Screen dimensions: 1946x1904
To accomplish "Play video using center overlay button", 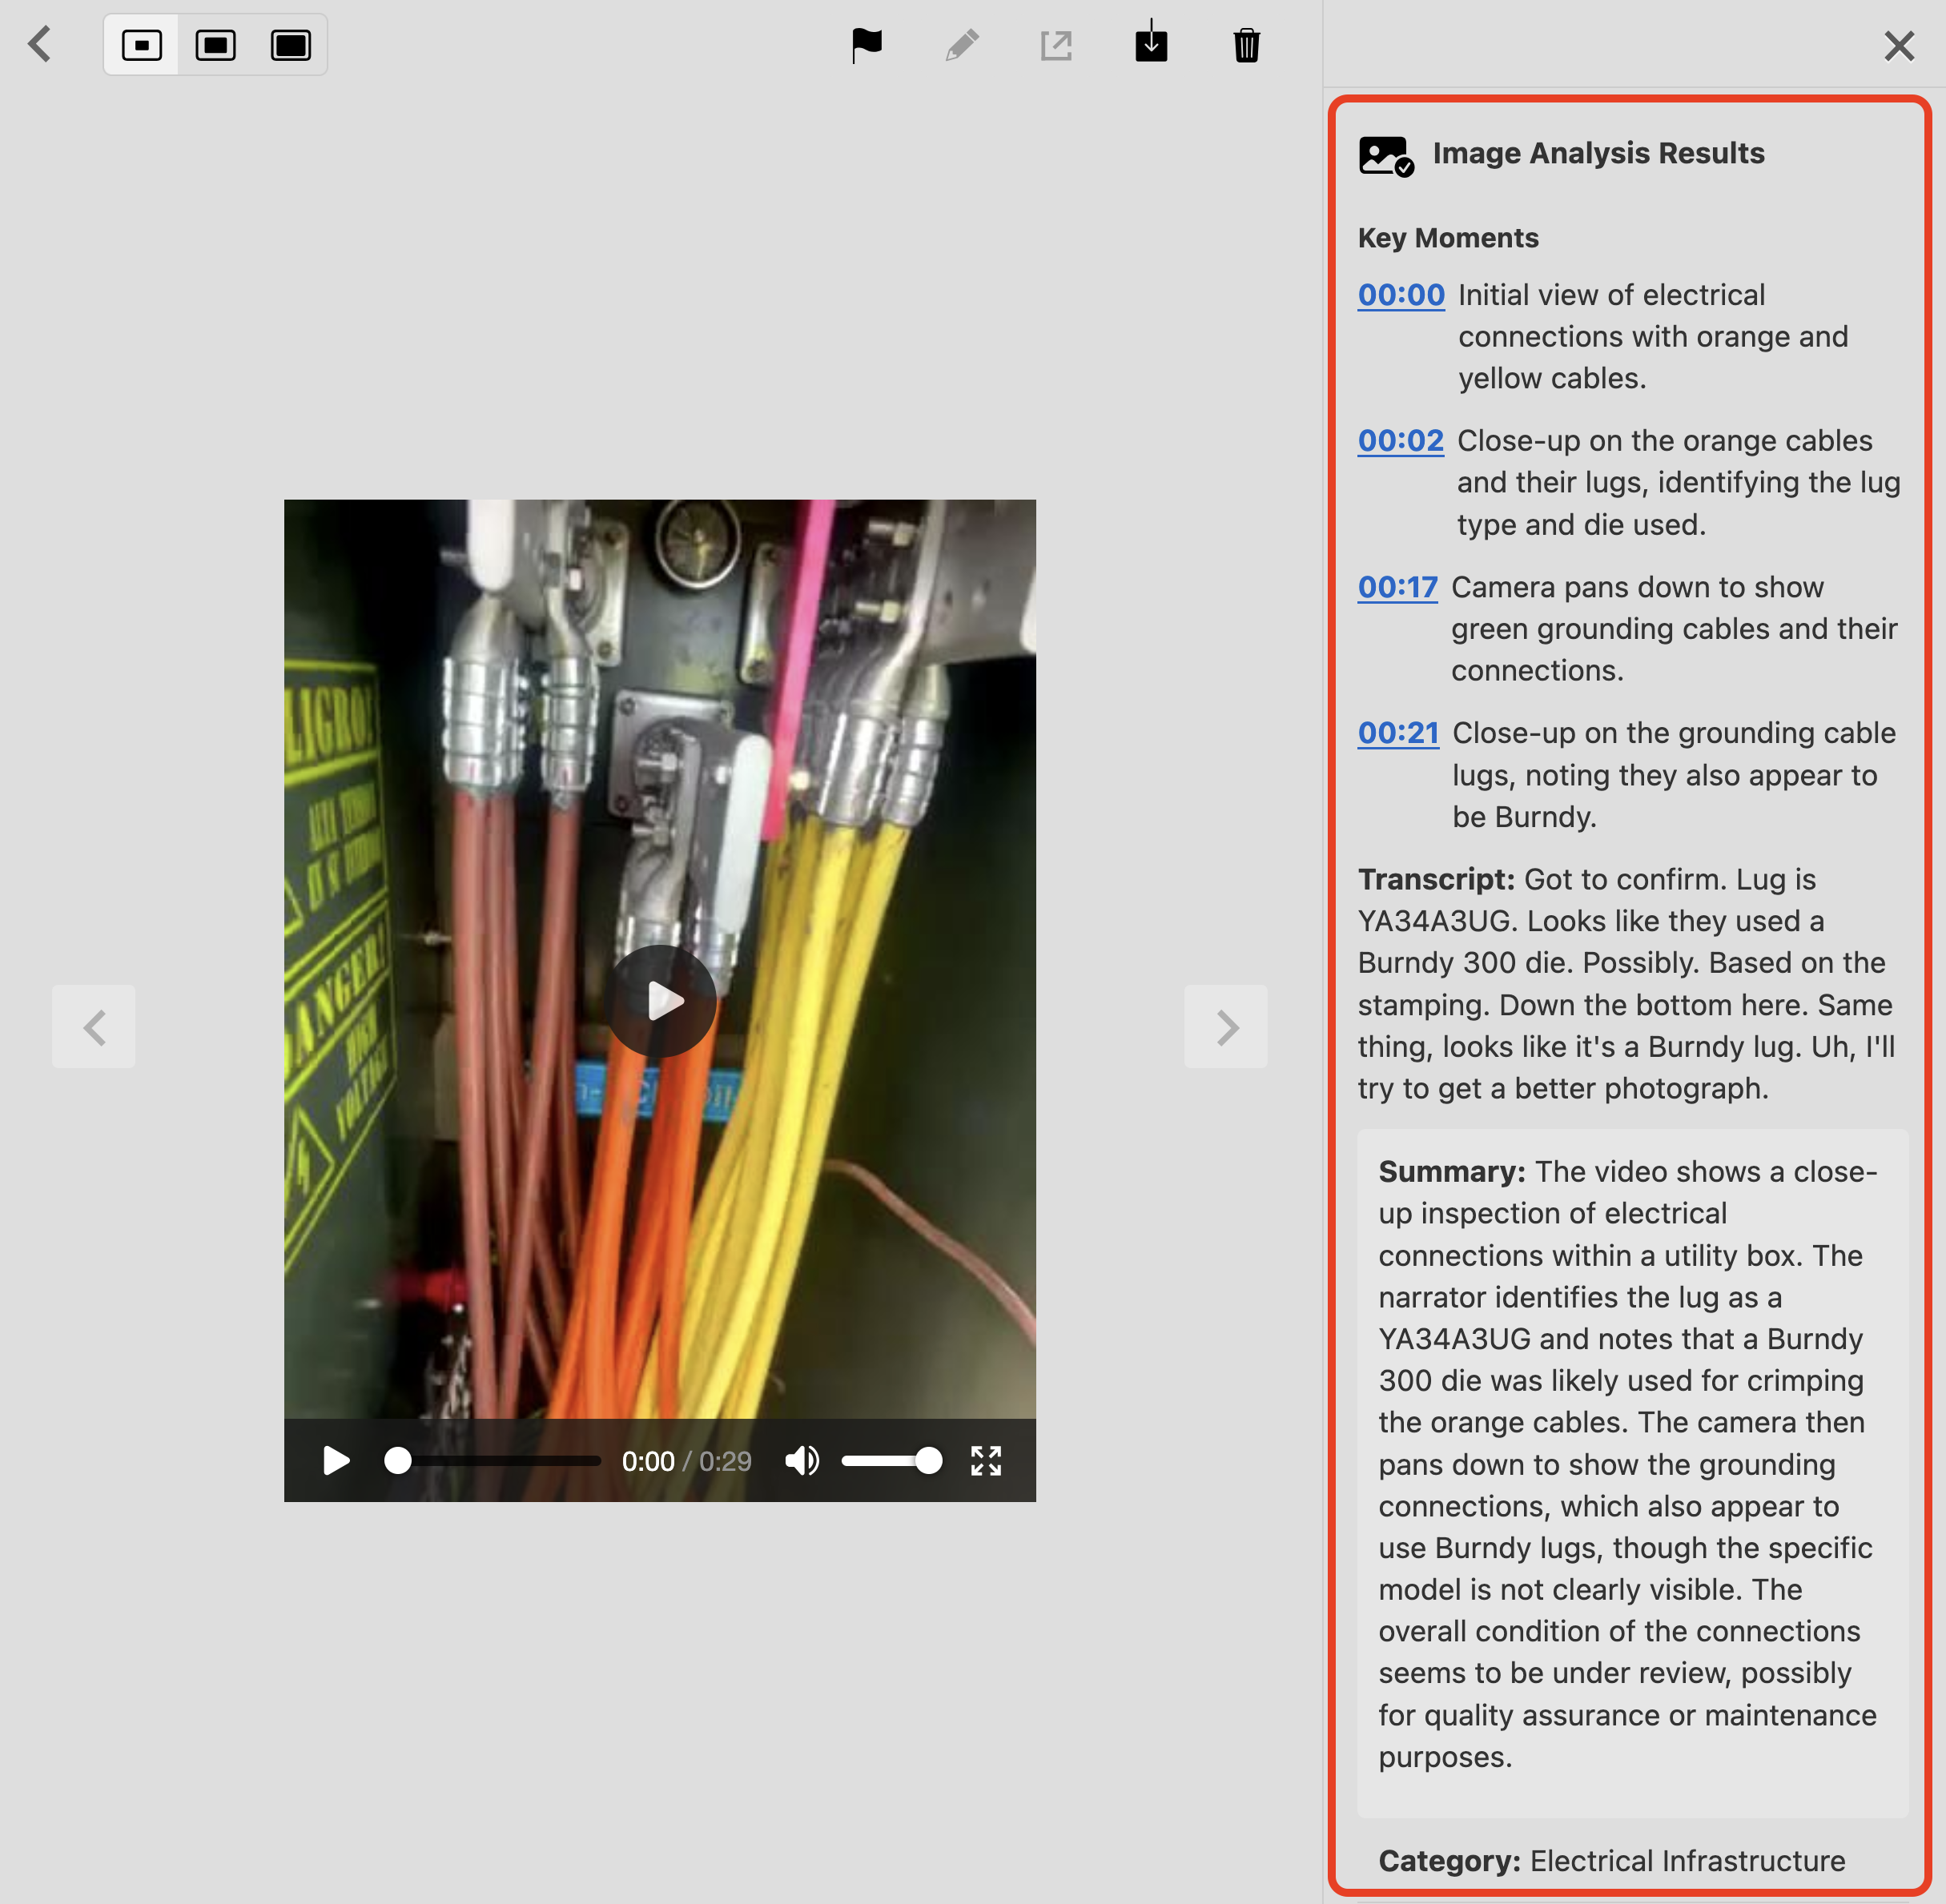I will click(660, 1000).
